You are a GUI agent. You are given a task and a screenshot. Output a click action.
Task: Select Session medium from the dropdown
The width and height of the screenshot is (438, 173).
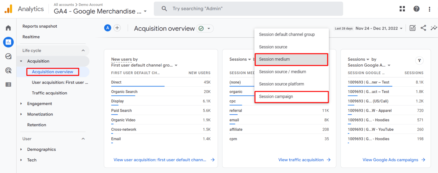pos(291,59)
